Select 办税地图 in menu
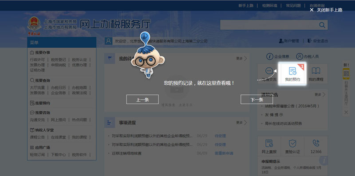Image resolution: width=355 pixels, height=176 pixels. tap(79, 87)
